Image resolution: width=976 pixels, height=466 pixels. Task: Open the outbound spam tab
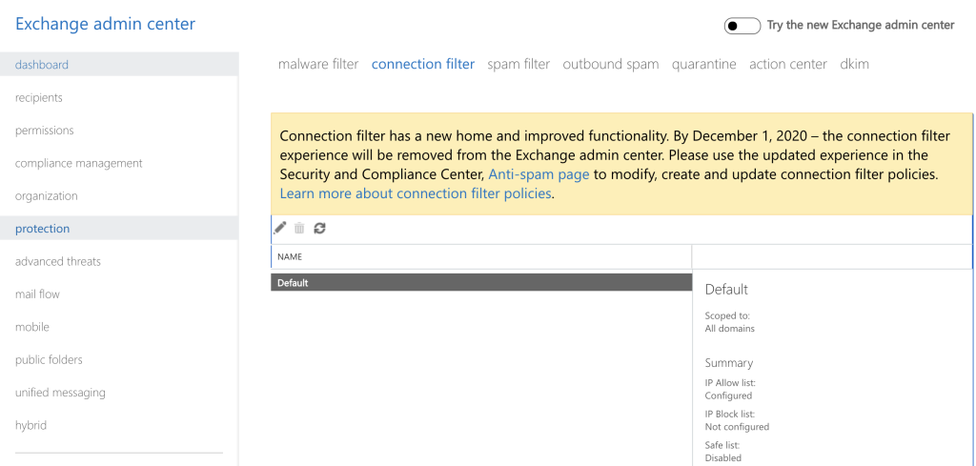pyautogui.click(x=611, y=64)
